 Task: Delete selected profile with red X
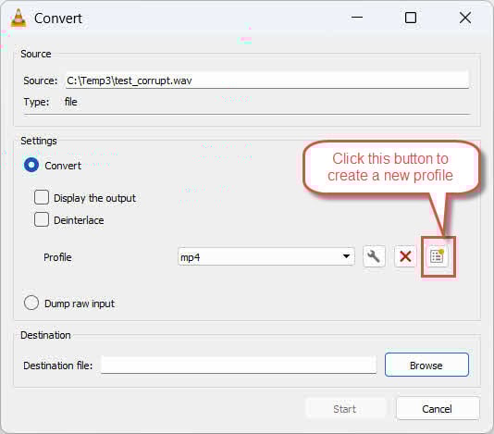405,256
